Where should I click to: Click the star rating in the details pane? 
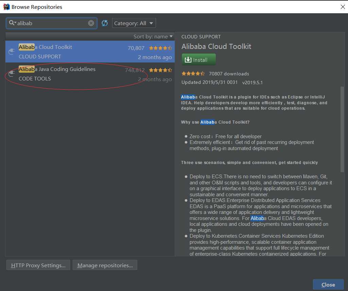pos(193,73)
